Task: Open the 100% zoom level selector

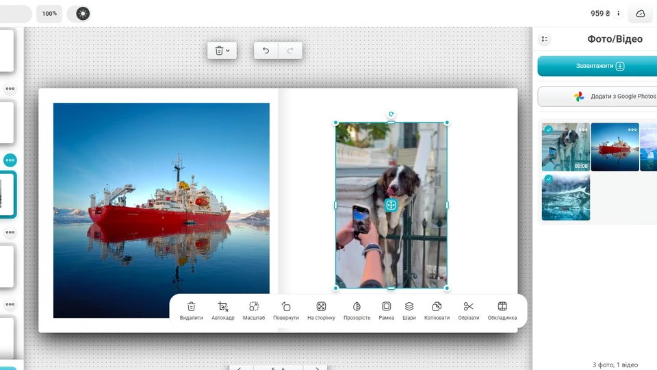Action: (x=49, y=14)
